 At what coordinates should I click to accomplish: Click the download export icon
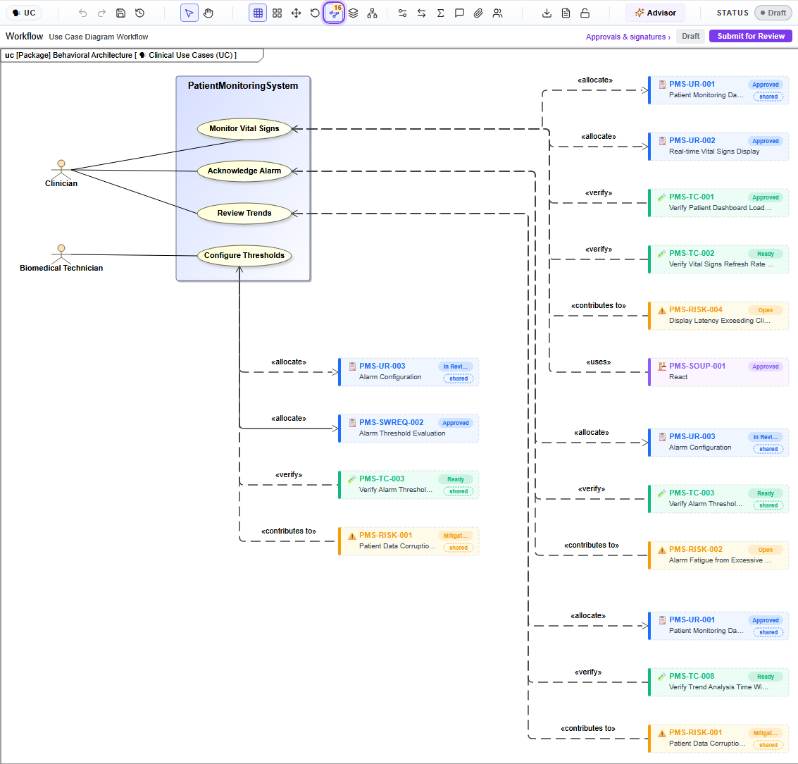pos(547,13)
